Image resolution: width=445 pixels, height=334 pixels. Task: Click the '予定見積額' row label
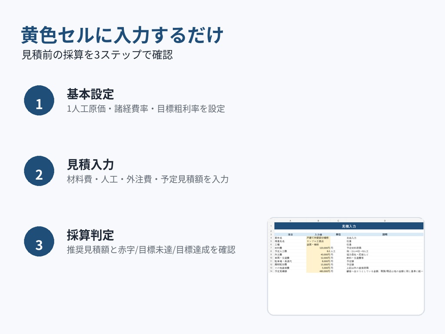click(x=281, y=271)
